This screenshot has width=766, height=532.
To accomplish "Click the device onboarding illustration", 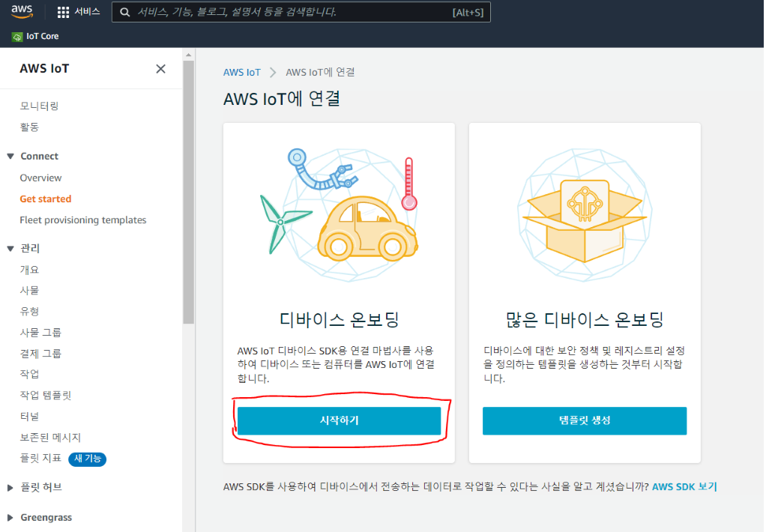I will point(339,214).
